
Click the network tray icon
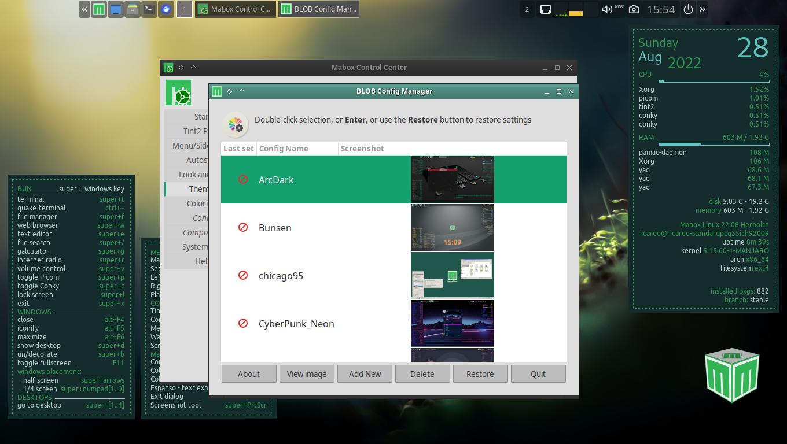click(x=545, y=9)
